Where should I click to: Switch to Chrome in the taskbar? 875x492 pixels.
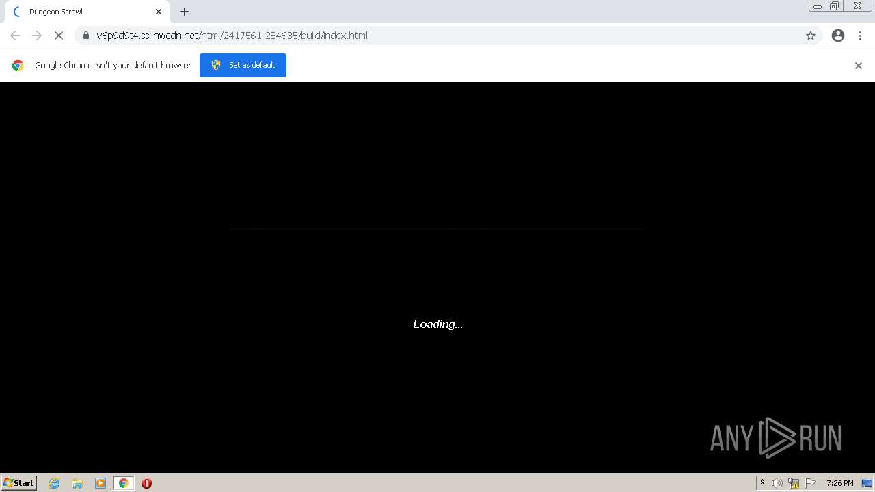[124, 483]
